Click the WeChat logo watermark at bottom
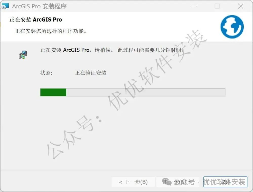 [167, 182]
